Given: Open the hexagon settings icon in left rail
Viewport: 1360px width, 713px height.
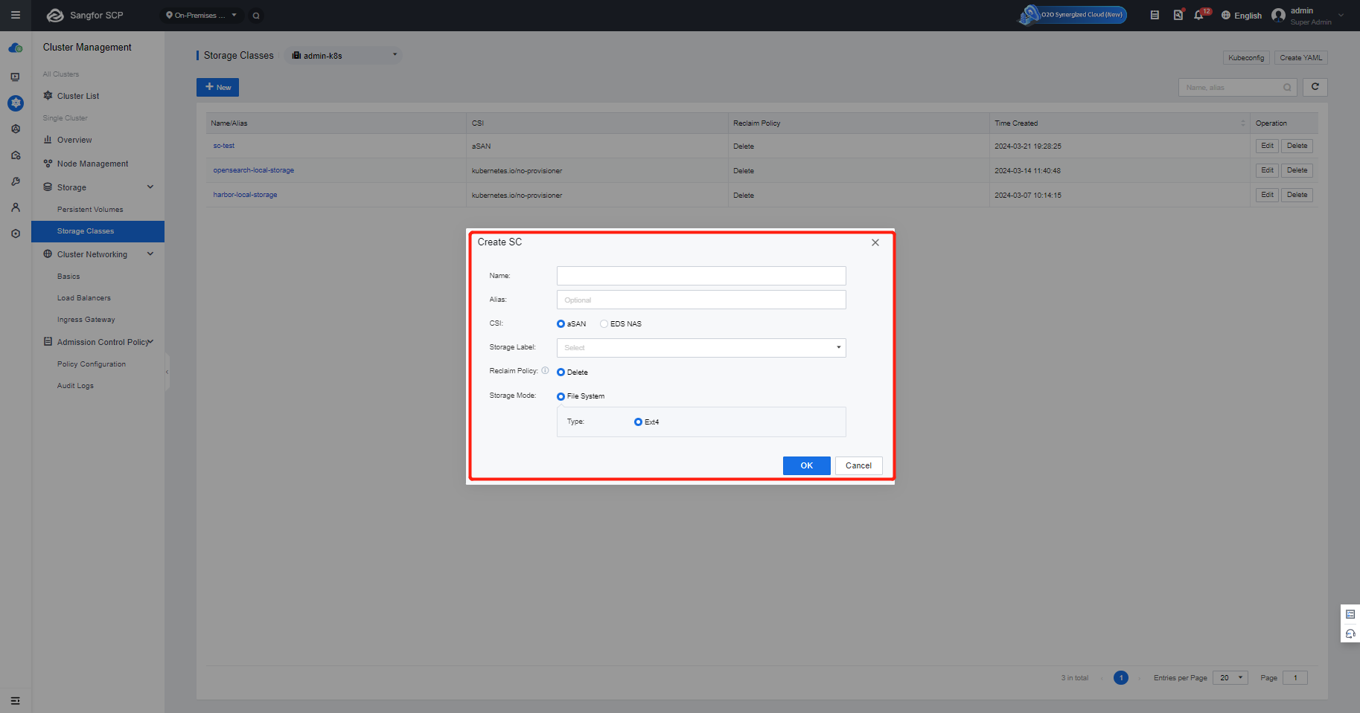Looking at the screenshot, I should 16,233.
